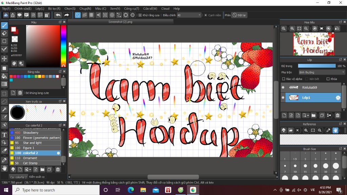Image resolution: width=347 pixels, height=195 pixels.
Task: Select the Strawberry brush
Action: tap(35, 133)
